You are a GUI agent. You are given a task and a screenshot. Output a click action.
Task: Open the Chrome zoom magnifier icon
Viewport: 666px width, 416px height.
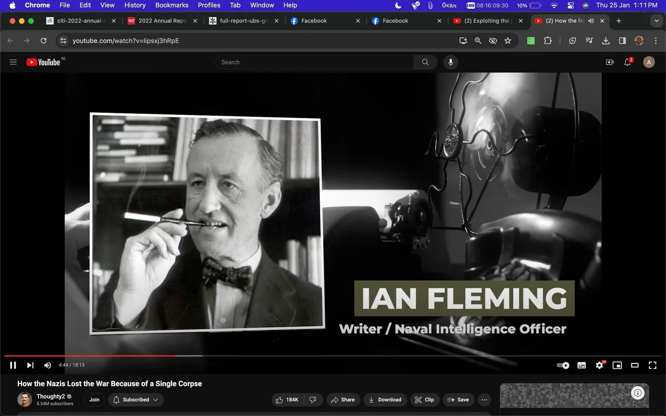(478, 40)
